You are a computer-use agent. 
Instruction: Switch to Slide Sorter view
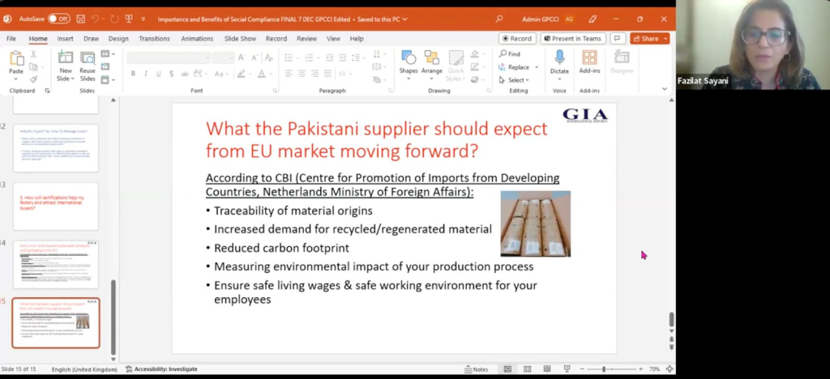[x=525, y=369]
